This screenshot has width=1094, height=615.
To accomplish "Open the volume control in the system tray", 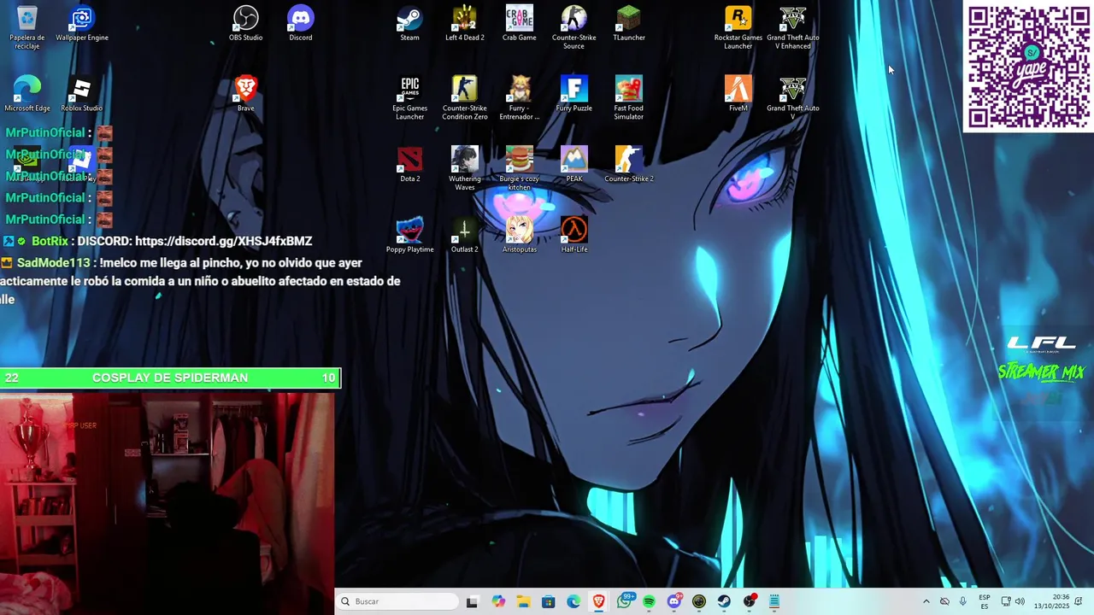I will tap(1020, 601).
